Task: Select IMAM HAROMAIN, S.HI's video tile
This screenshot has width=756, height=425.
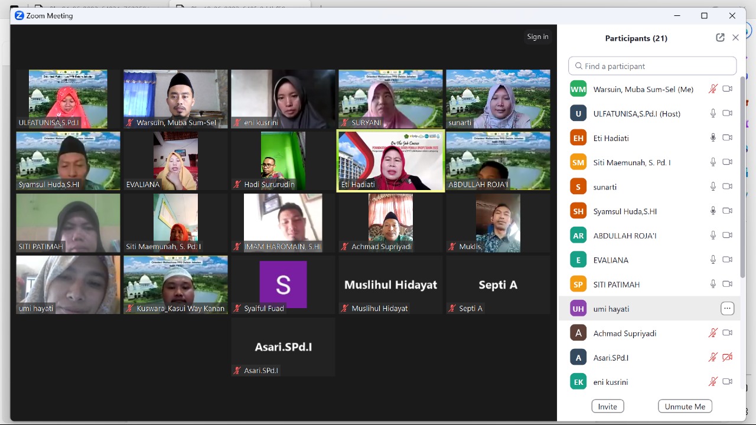Action: tap(283, 223)
